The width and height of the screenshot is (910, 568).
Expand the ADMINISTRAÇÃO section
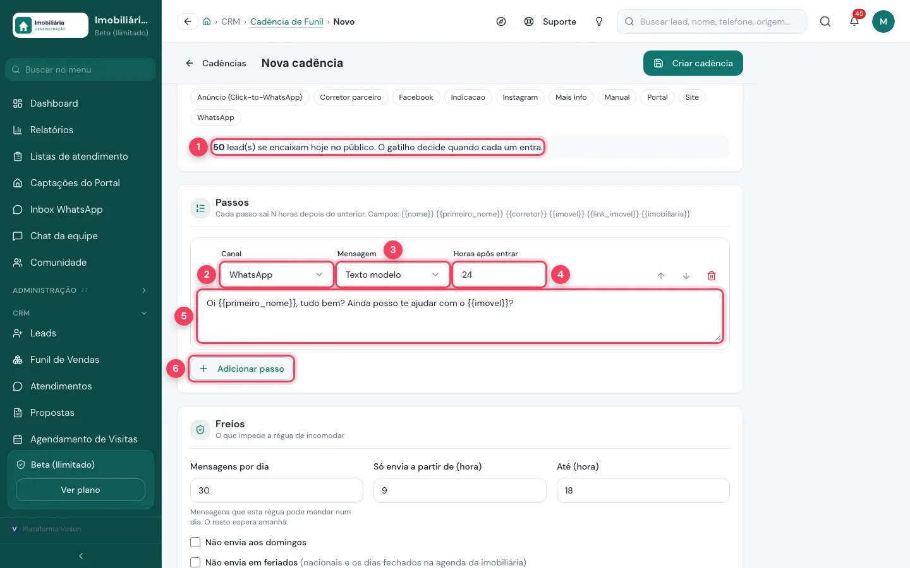[x=81, y=290]
